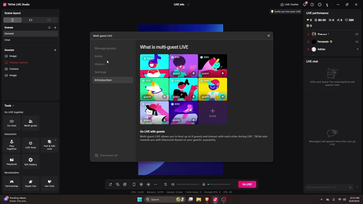Mute the microphone
Image resolution: width=363 pixels, height=204 pixels.
204,184
